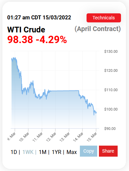Click the 12. Mar date tick
129x171 pixels.
[51, 137]
